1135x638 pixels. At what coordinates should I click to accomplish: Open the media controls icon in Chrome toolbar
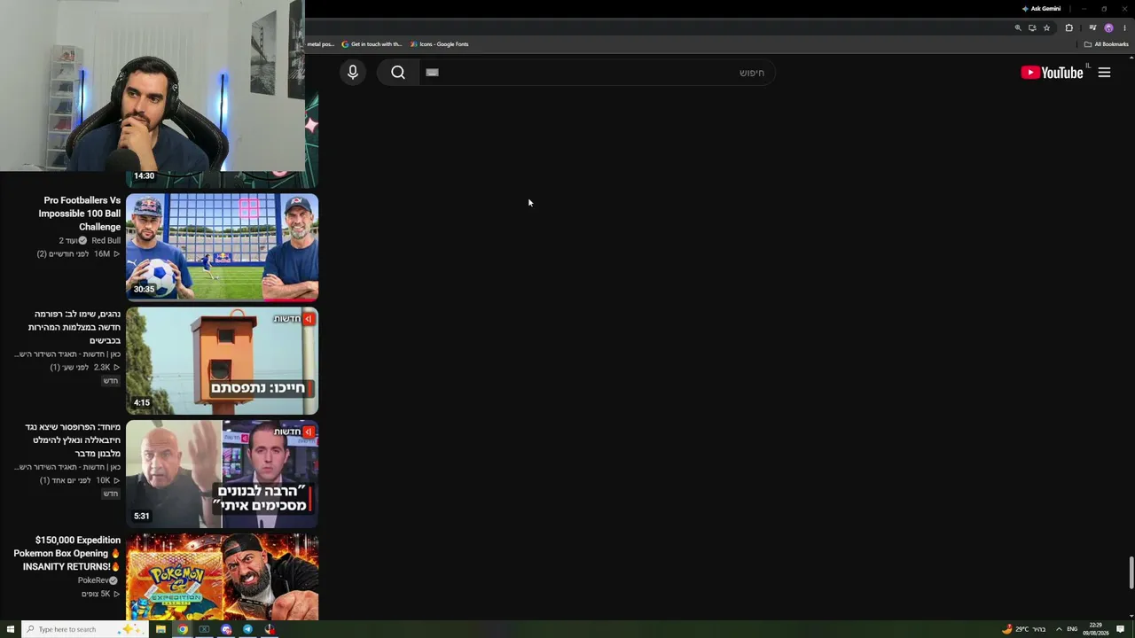[x=1092, y=28]
